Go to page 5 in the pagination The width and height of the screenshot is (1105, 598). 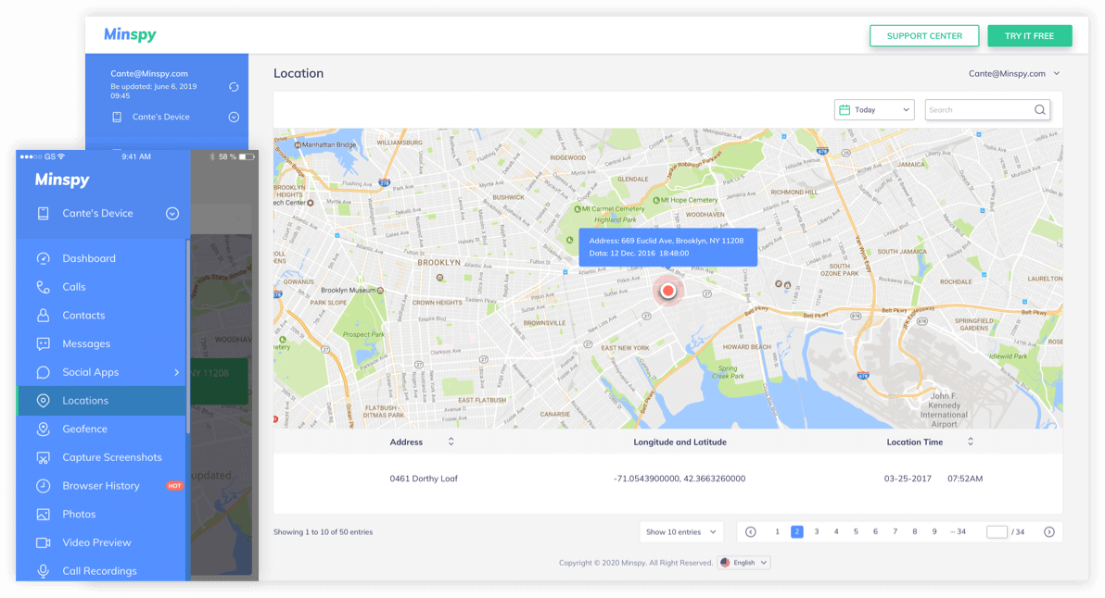pyautogui.click(x=856, y=531)
